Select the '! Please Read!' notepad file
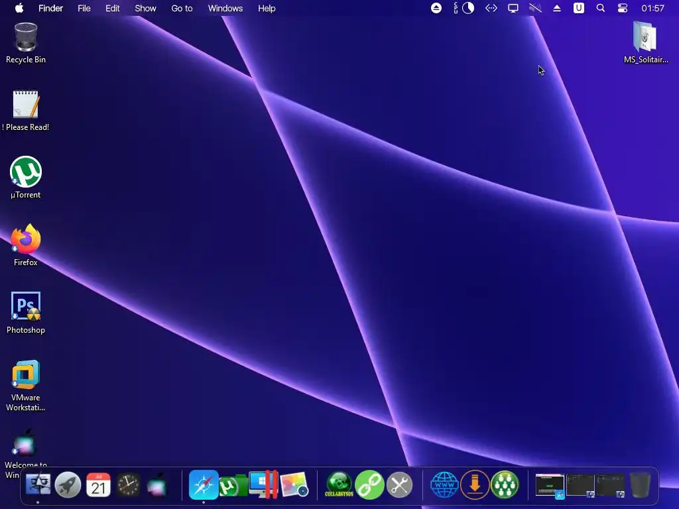This screenshot has width=679, height=509. click(x=26, y=111)
